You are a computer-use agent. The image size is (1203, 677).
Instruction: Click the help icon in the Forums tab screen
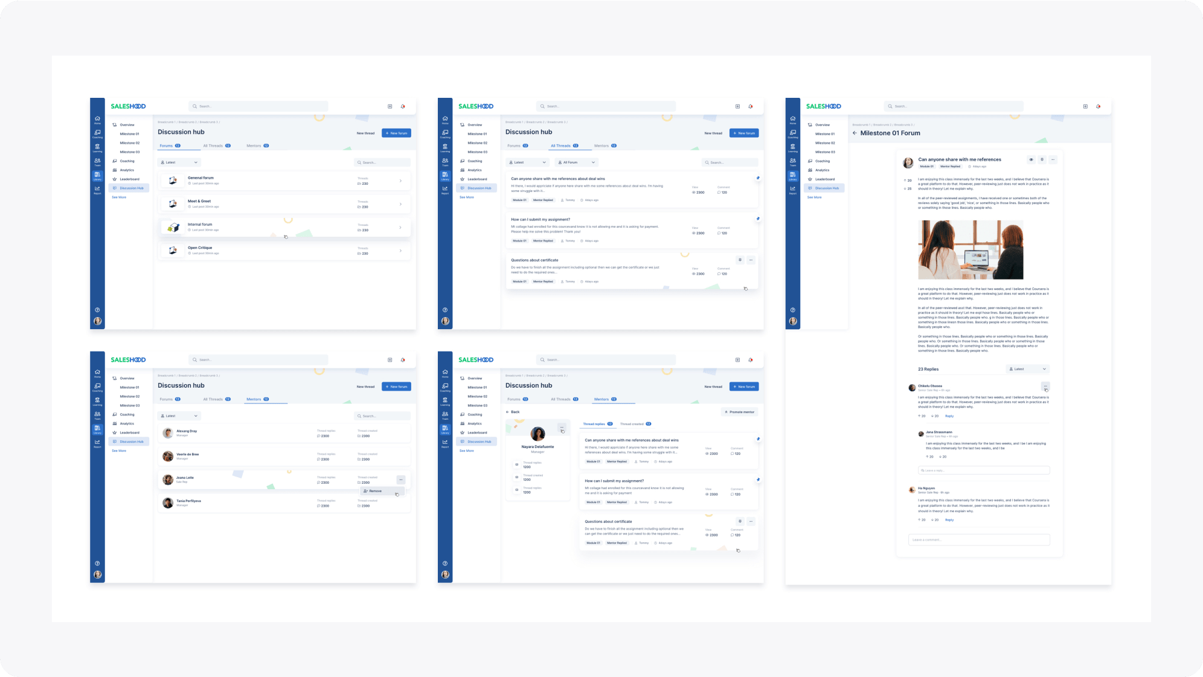click(97, 310)
